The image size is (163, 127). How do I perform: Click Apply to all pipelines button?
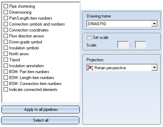[41, 110]
